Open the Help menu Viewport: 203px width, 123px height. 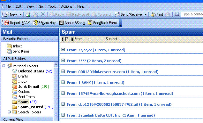80,6
